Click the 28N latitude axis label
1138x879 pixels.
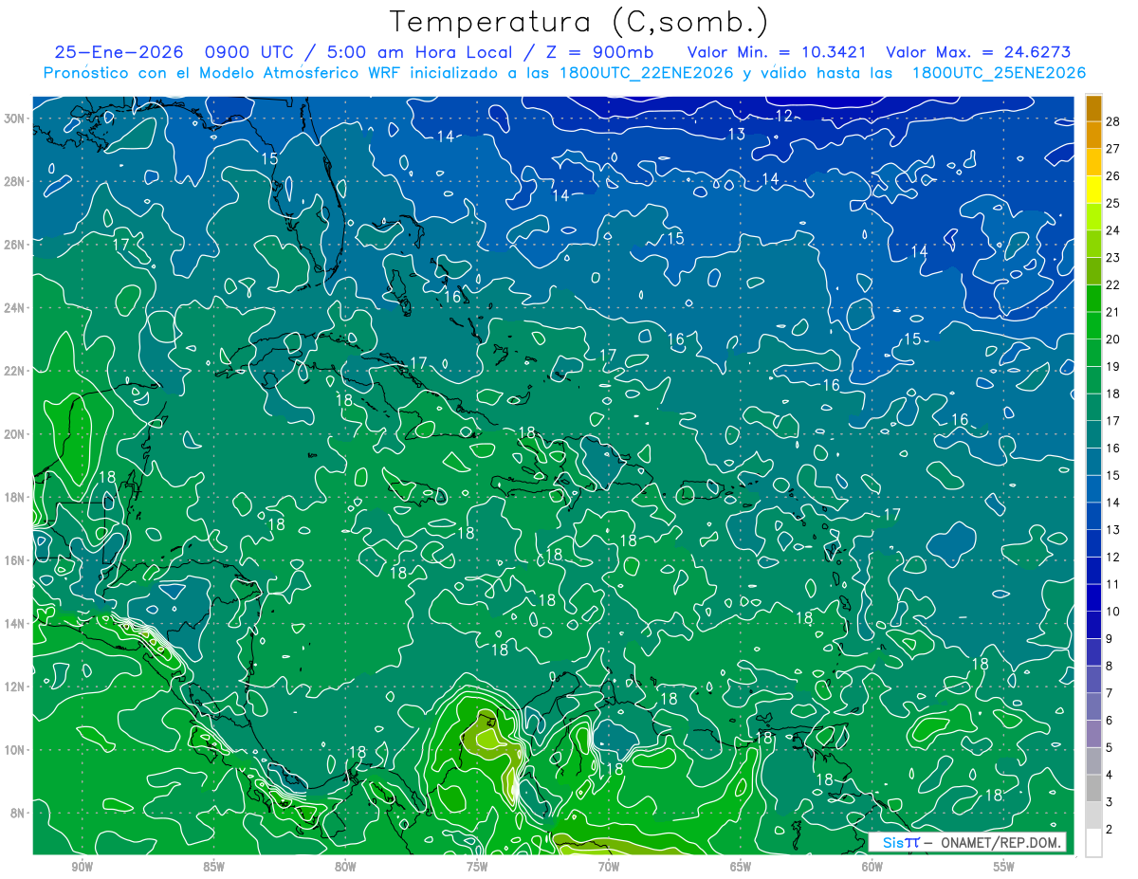pyautogui.click(x=15, y=181)
